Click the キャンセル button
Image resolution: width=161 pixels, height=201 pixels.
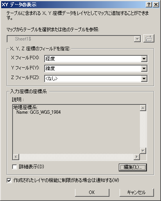(136, 192)
